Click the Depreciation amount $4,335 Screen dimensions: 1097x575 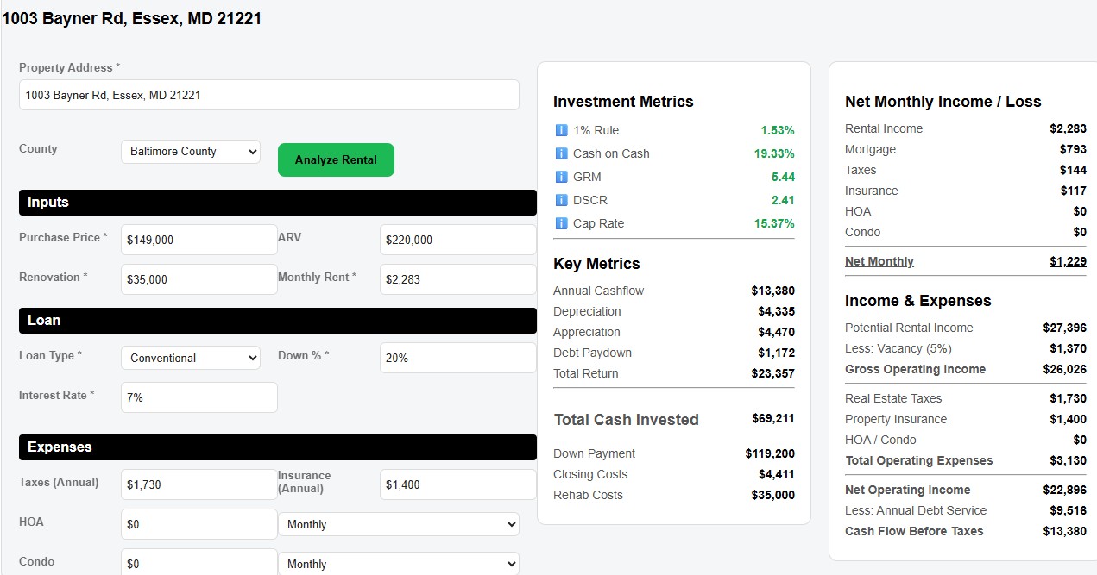777,311
